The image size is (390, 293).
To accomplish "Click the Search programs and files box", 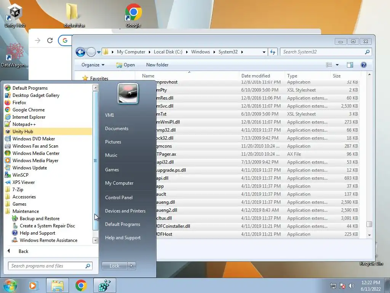I will [x=50, y=266].
